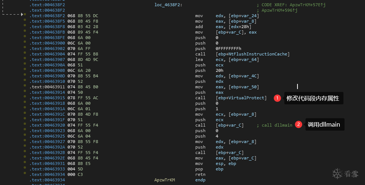Viewport: 365px width, 185px height.
Task: Click the red badge numbered 1
Action: (x=277, y=98)
